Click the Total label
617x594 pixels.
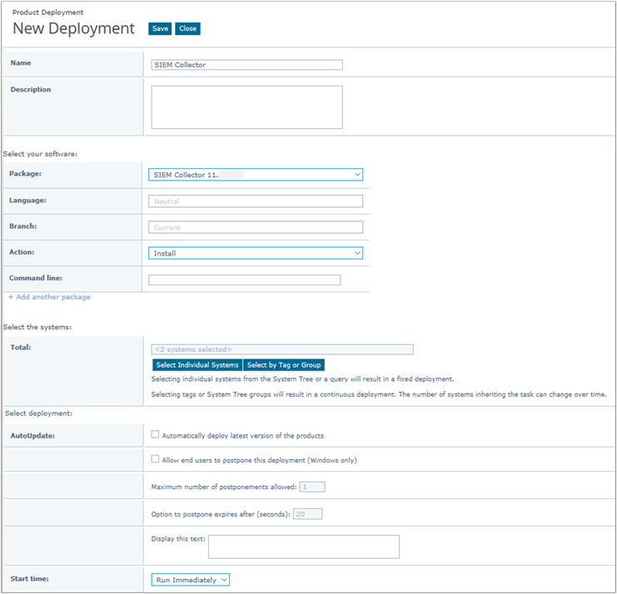(x=21, y=348)
